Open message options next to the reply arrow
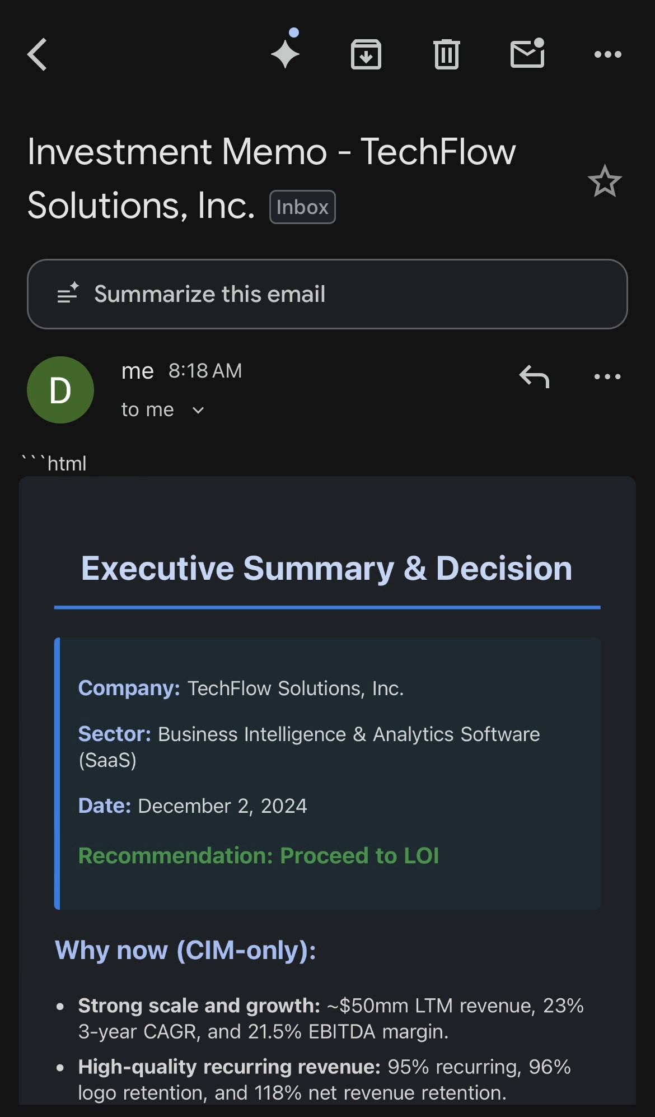This screenshot has height=1117, width=655. point(607,376)
